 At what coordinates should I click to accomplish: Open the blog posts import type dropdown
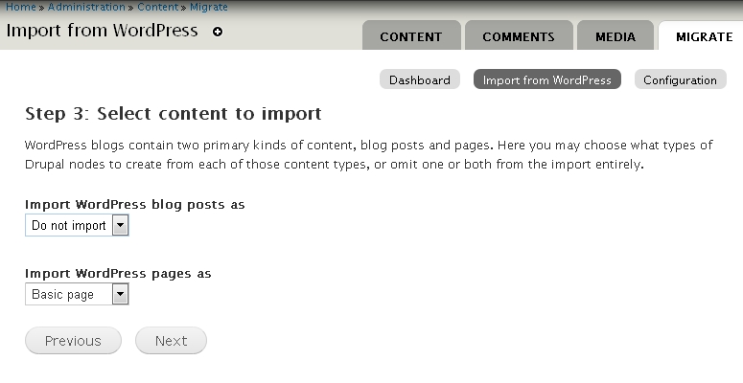pyautogui.click(x=77, y=226)
